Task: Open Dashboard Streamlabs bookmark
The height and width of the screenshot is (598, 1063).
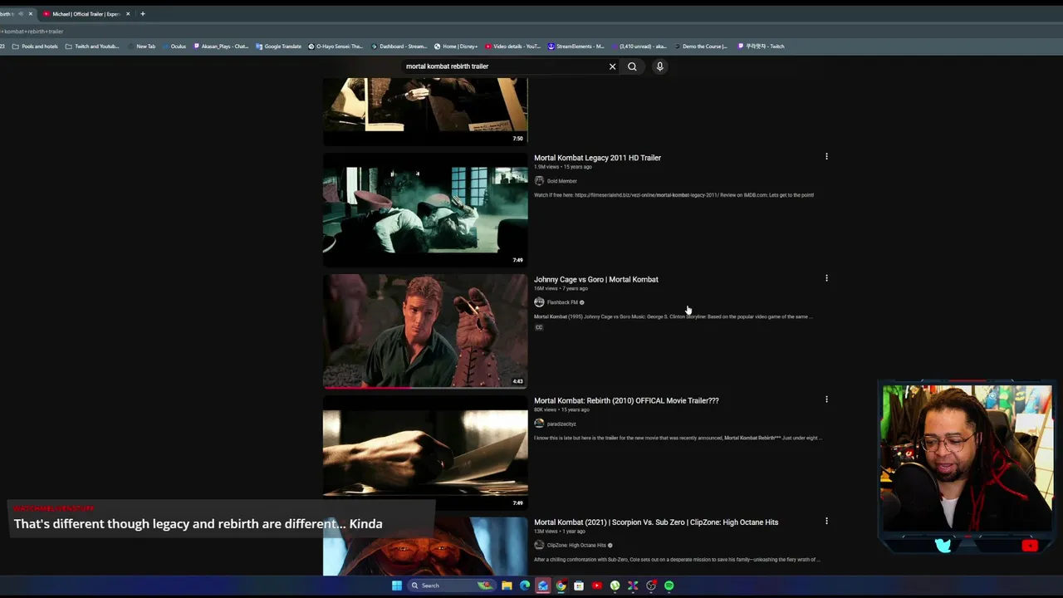Action: point(399,47)
